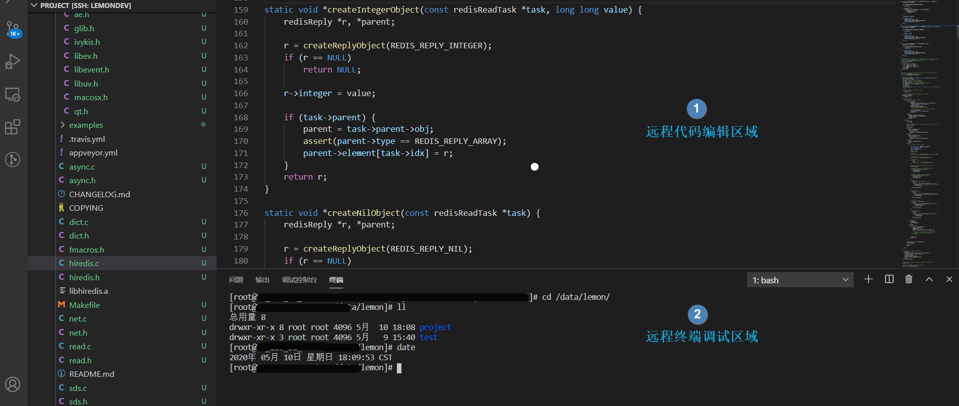Maximize the panel with up chevron
This screenshot has height=406, width=959.
point(929,279)
